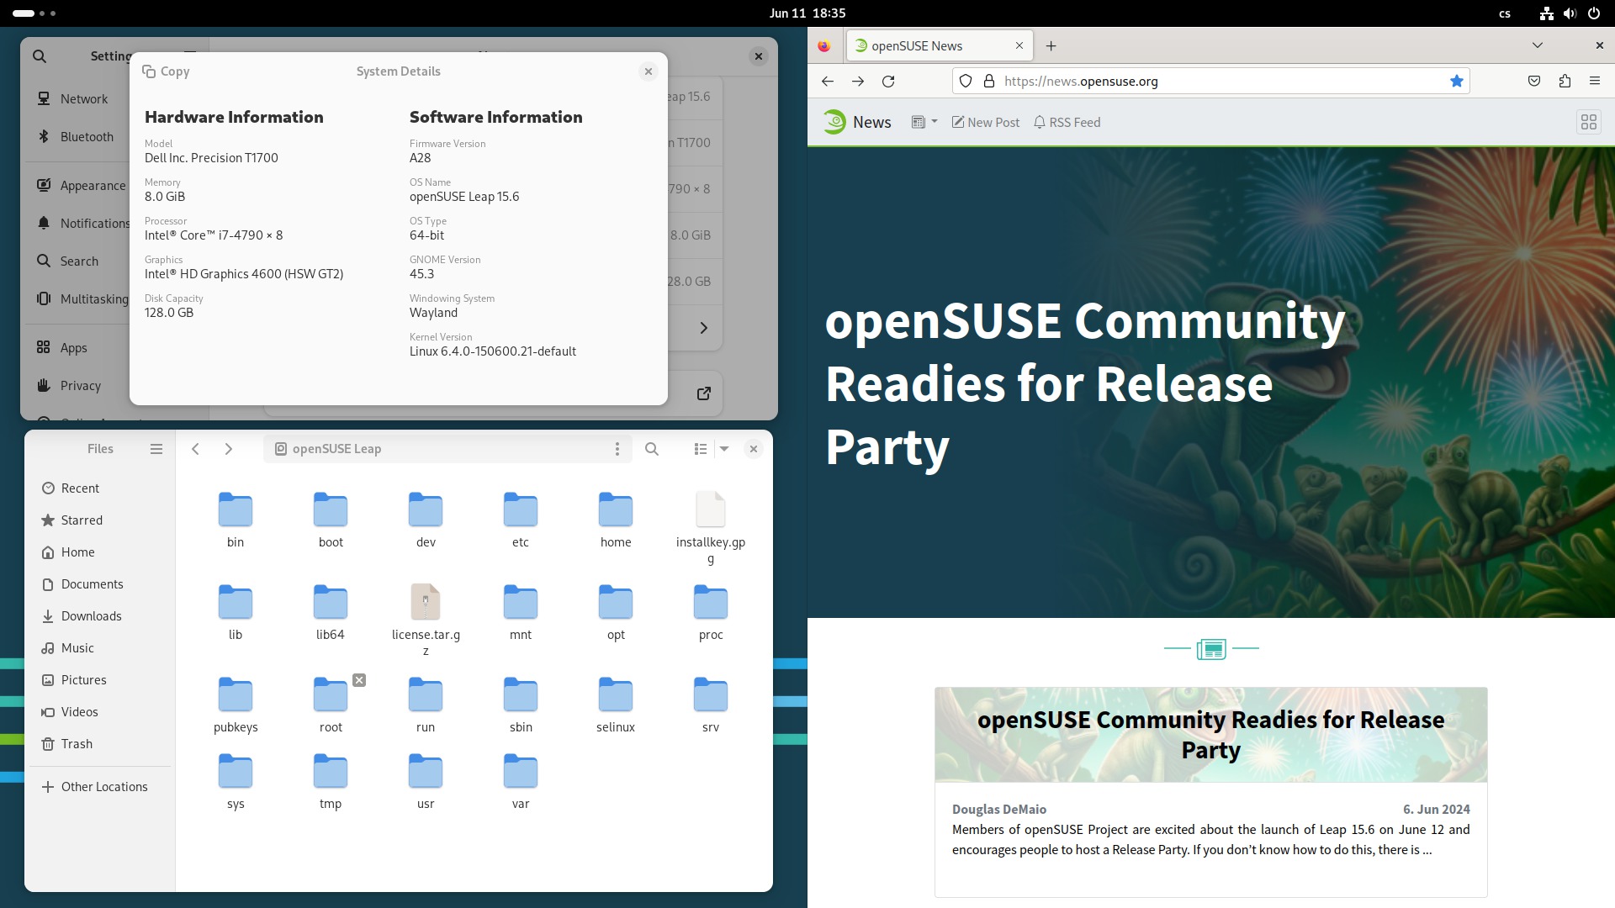Close the openSUSE News tab
Screen dimensions: 1615x908
[1019, 46]
